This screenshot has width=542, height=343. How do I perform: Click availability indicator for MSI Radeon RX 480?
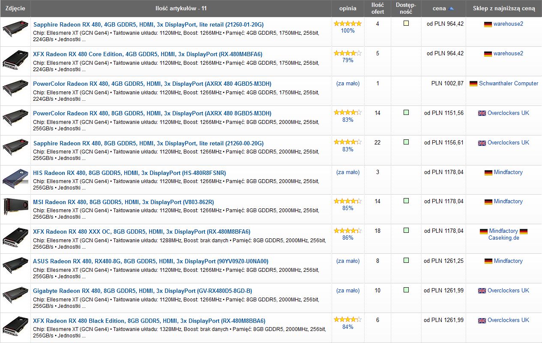(406, 201)
